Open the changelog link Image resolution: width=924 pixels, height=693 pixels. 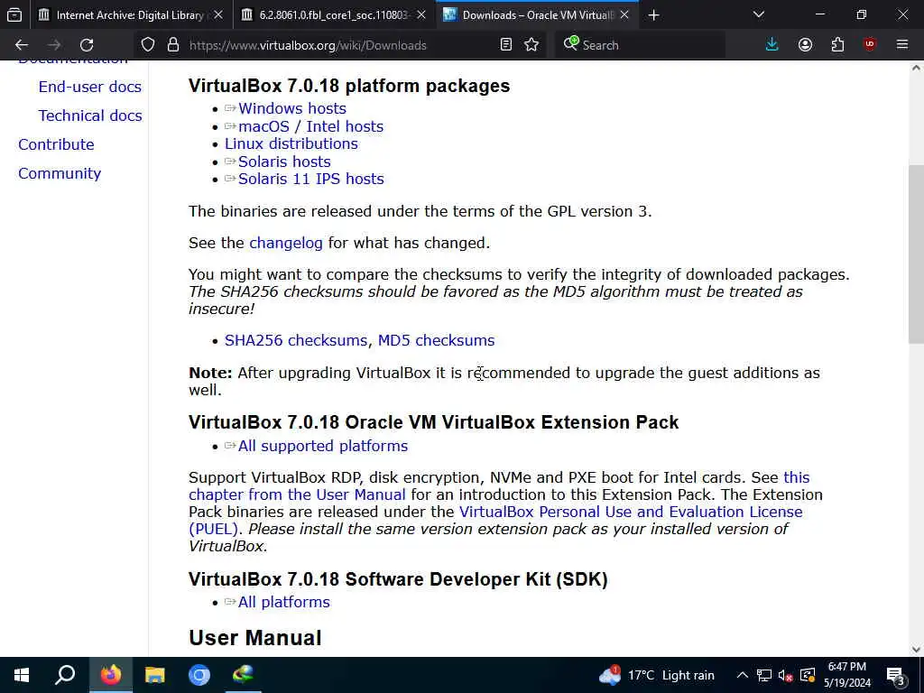[x=286, y=244]
